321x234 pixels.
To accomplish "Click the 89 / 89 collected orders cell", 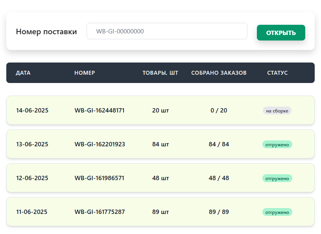I will (x=219, y=212).
